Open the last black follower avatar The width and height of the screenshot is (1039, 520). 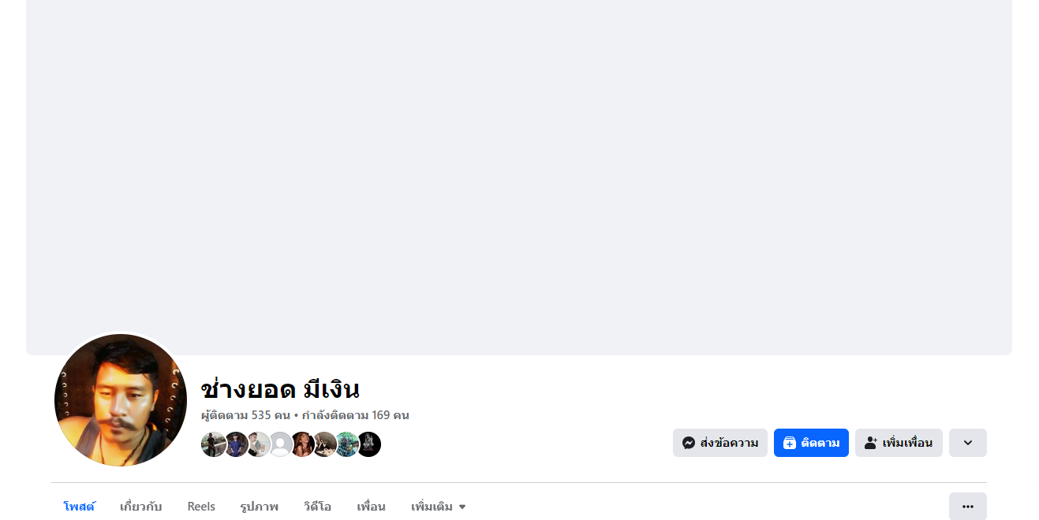pyautogui.click(x=368, y=444)
